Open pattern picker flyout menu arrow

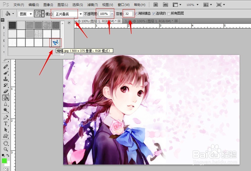pyautogui.click(x=69, y=22)
